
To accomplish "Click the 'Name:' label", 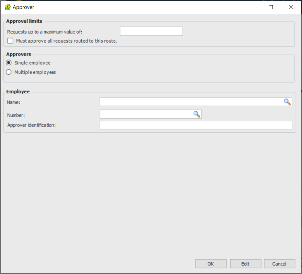I will click(x=13, y=102).
